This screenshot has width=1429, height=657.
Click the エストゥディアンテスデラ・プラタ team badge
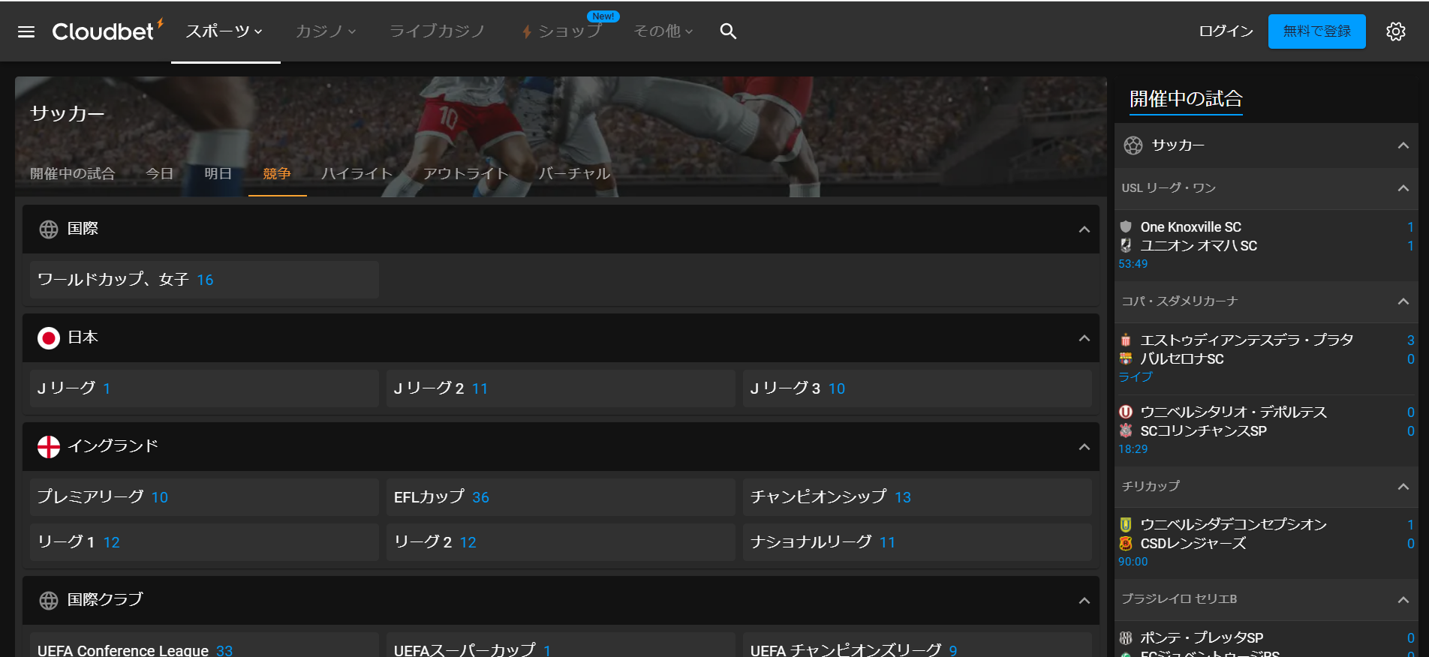(1126, 340)
